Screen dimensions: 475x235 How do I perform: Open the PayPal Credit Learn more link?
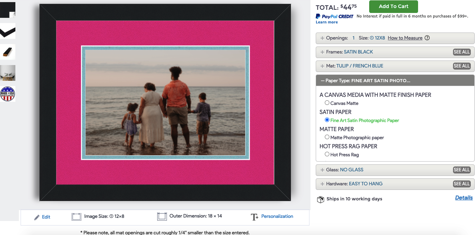326,22
